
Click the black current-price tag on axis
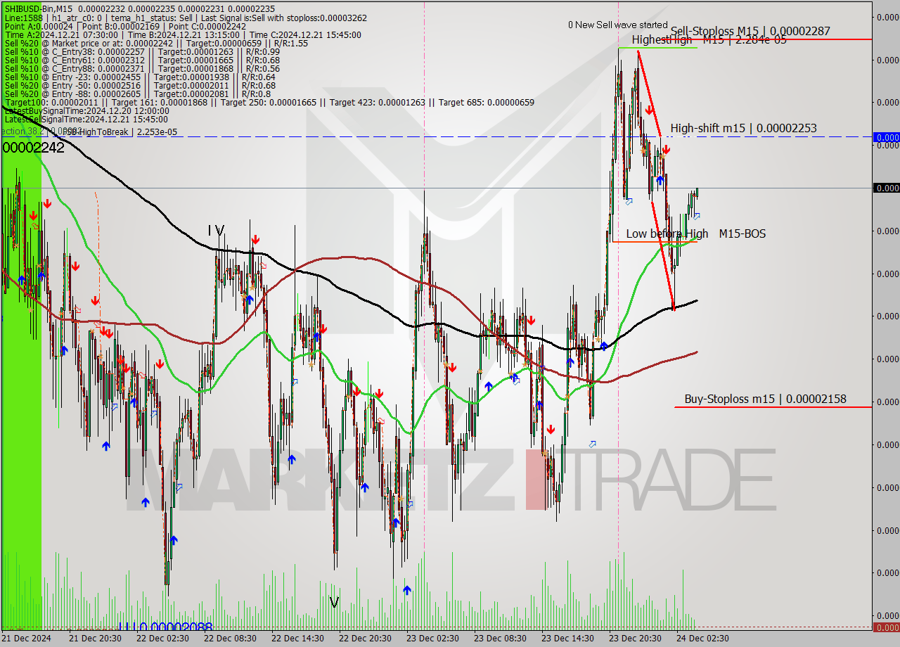886,188
